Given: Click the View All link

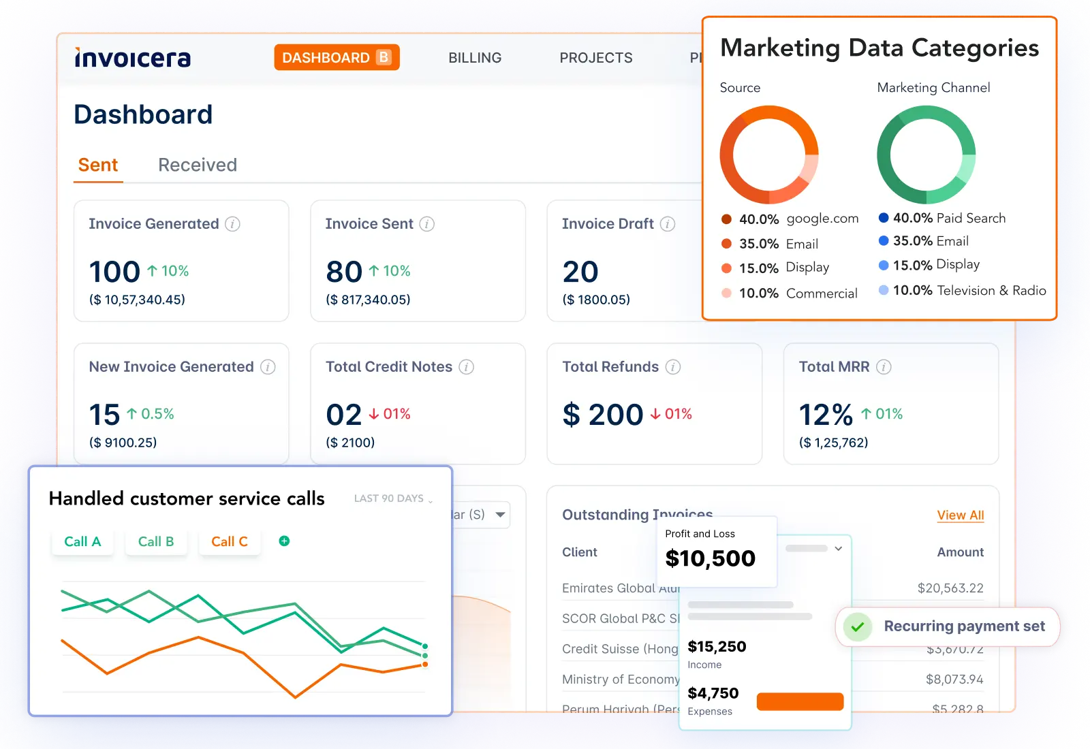Looking at the screenshot, I should coord(961,515).
